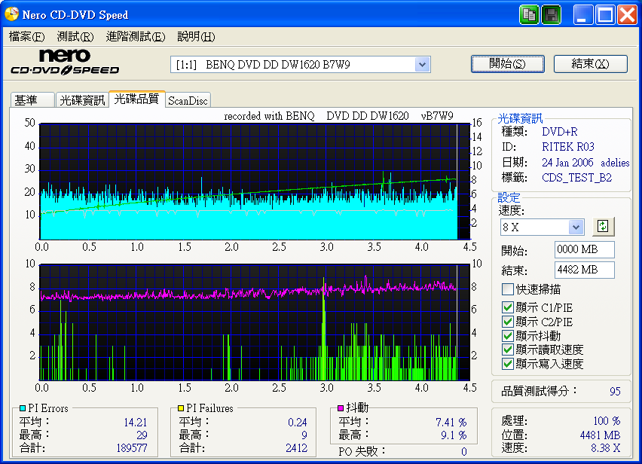The image size is (642, 464).
Task: Click jitter average 7.41 % value
Action: (451, 422)
